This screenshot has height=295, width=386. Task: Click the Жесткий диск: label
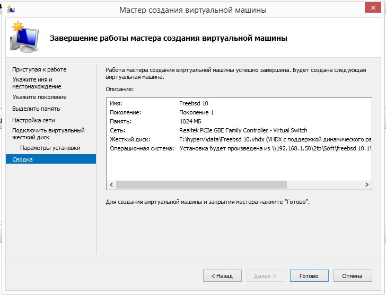click(x=130, y=139)
